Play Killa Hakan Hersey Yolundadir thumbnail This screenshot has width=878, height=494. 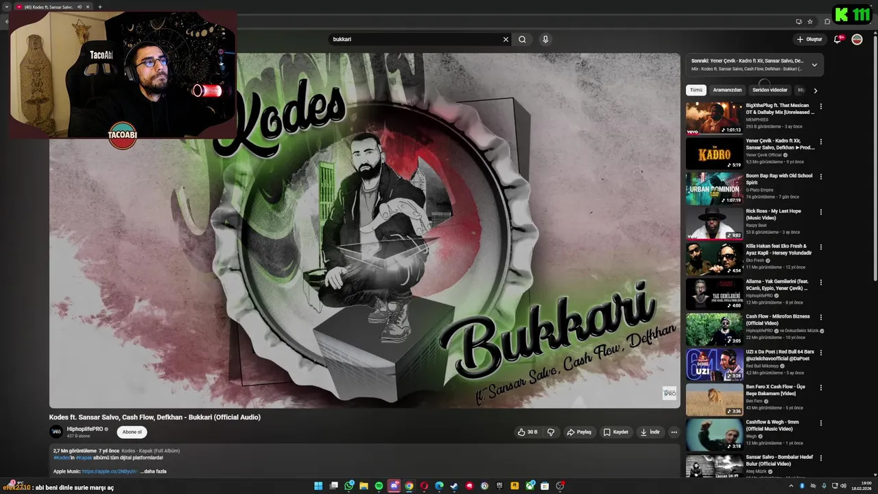(x=714, y=259)
